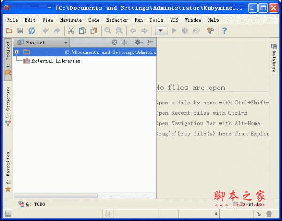Click the Project panel settings gear icon
The image size is (282, 221).
point(138,42)
